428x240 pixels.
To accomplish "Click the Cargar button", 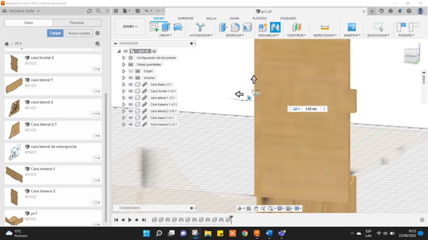I will click(55, 33).
